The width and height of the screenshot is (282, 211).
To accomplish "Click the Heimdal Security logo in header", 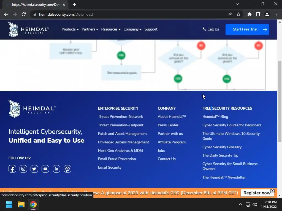I will [x=29, y=29].
